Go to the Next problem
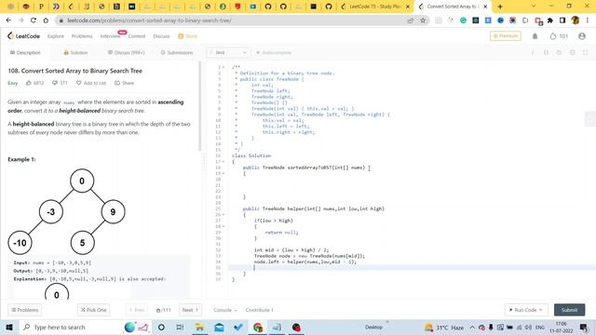 190,310
